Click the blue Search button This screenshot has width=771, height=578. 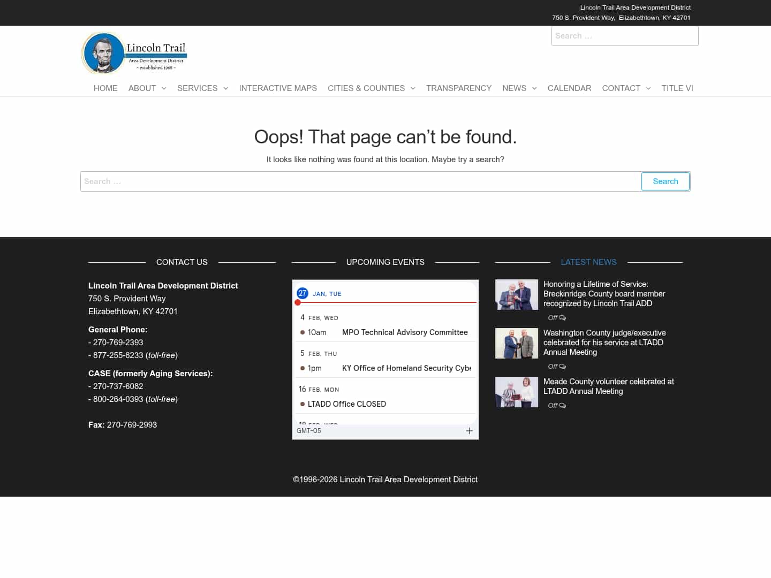(665, 181)
